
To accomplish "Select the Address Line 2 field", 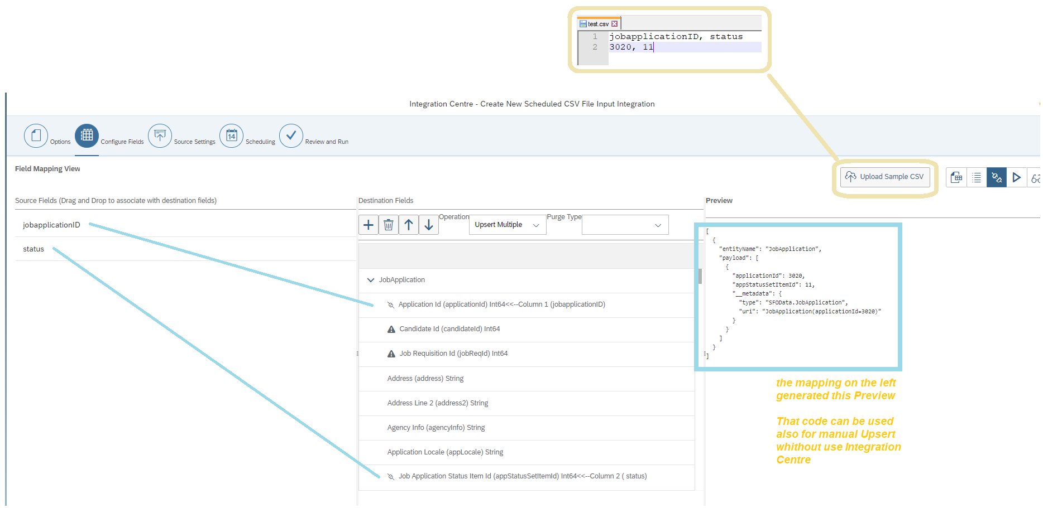I will pyautogui.click(x=527, y=403).
